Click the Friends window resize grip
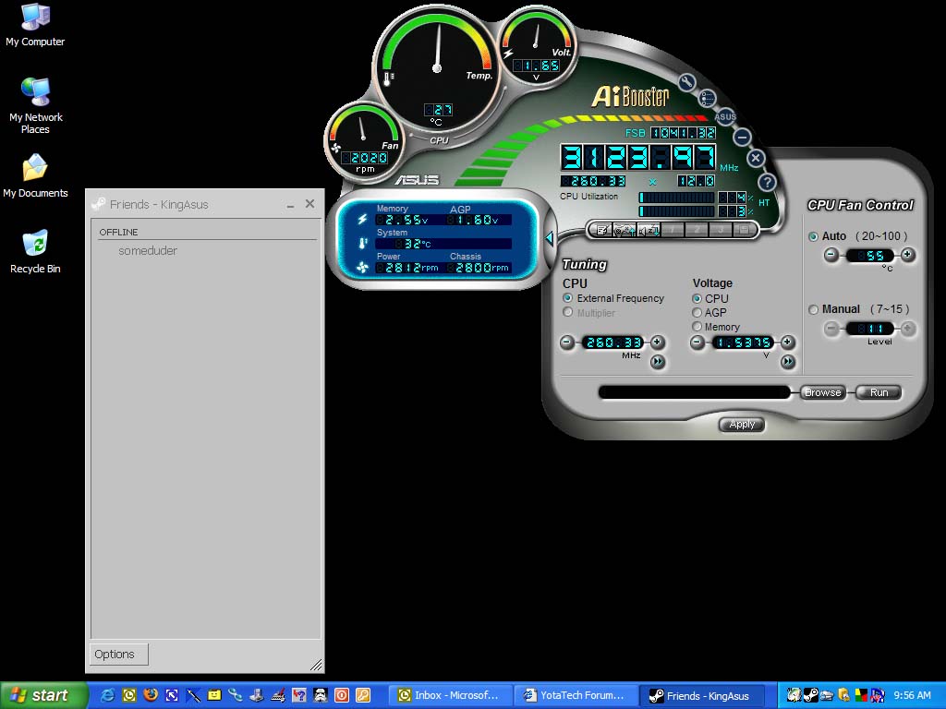 click(x=316, y=665)
